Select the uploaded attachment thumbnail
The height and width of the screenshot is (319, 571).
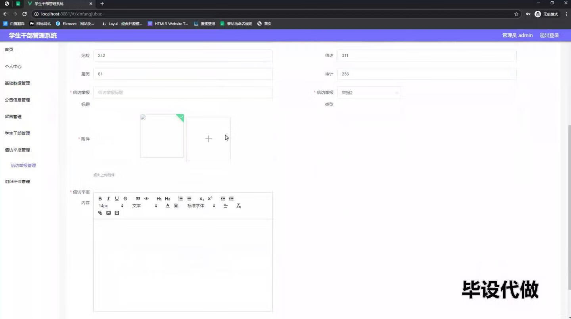click(162, 136)
